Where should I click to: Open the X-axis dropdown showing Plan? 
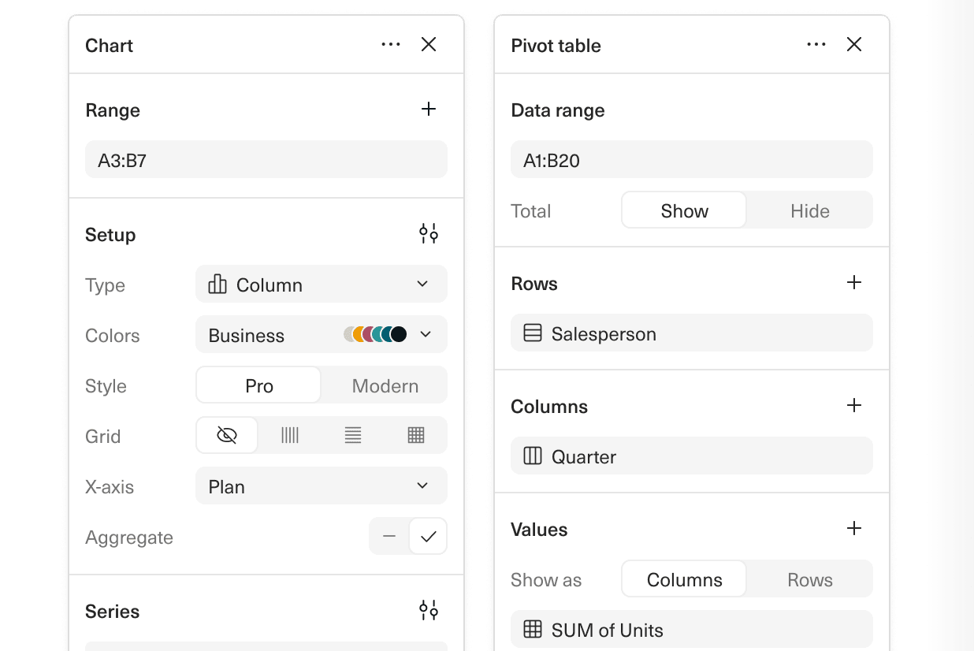pos(321,486)
